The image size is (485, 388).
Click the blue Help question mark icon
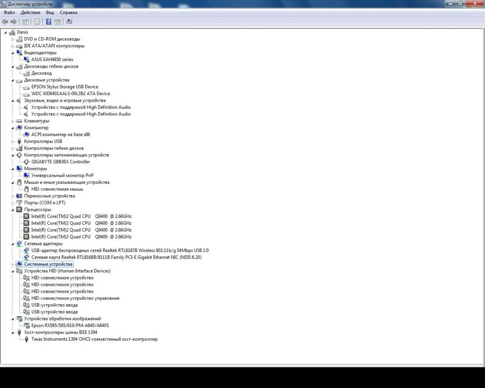(48, 22)
